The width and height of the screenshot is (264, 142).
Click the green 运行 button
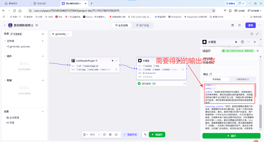tap(232, 136)
